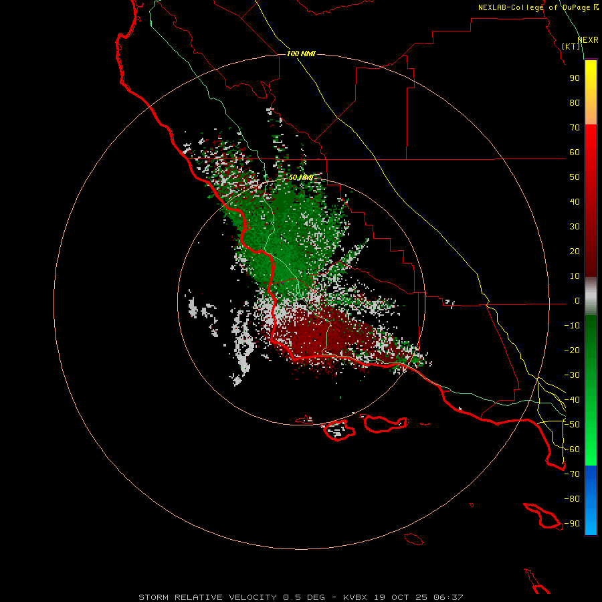Click the -40 value on the velocity scale
602x602 pixels.
click(x=572, y=400)
